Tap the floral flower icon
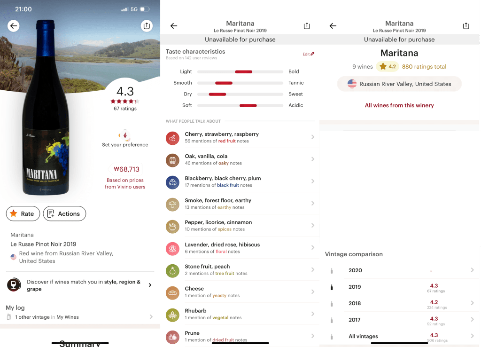 [172, 248]
